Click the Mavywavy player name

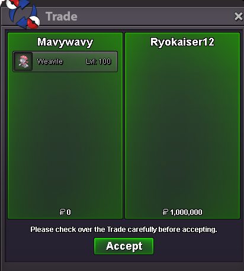65,42
